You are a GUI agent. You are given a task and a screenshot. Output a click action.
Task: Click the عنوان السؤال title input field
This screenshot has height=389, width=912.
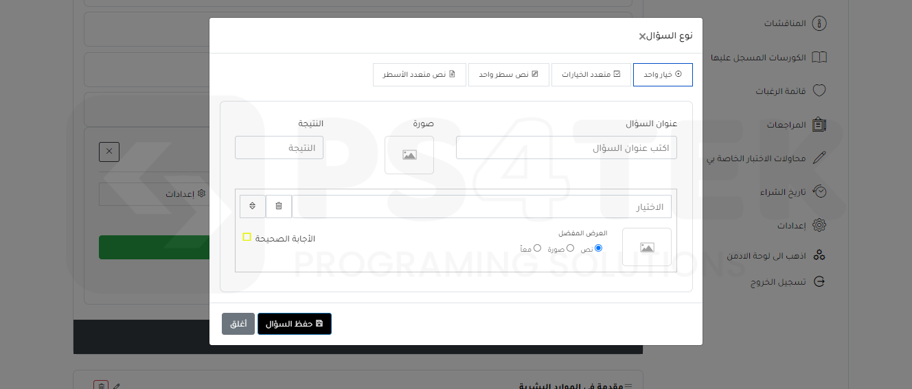(566, 148)
